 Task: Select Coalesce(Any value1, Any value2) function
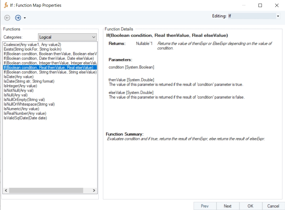click(x=32, y=45)
